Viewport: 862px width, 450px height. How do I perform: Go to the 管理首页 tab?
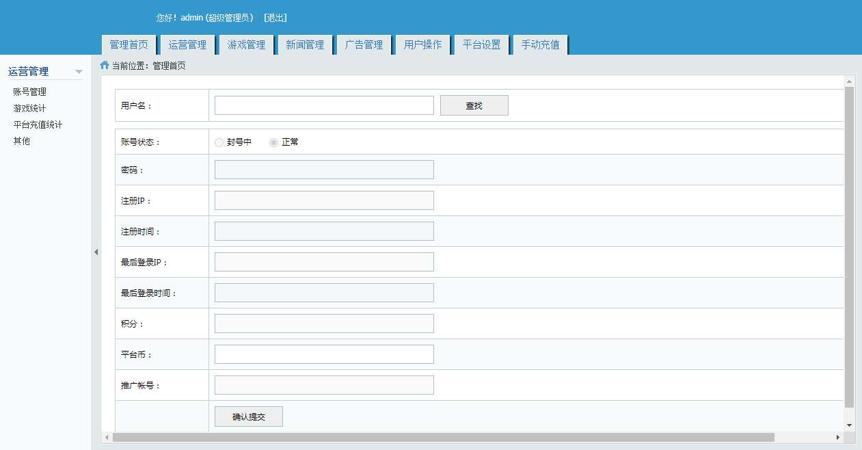129,44
